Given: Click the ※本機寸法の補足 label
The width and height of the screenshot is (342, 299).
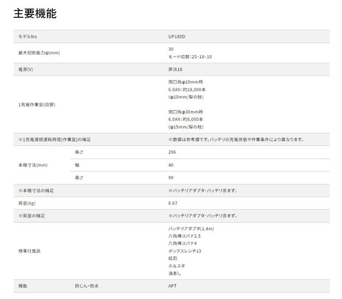Looking at the screenshot, I should [36, 190].
